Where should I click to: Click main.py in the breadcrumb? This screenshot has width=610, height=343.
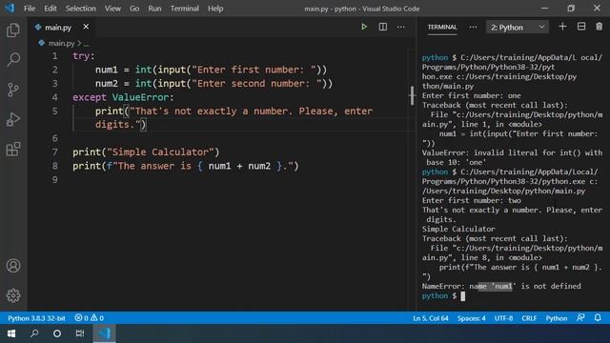point(61,43)
